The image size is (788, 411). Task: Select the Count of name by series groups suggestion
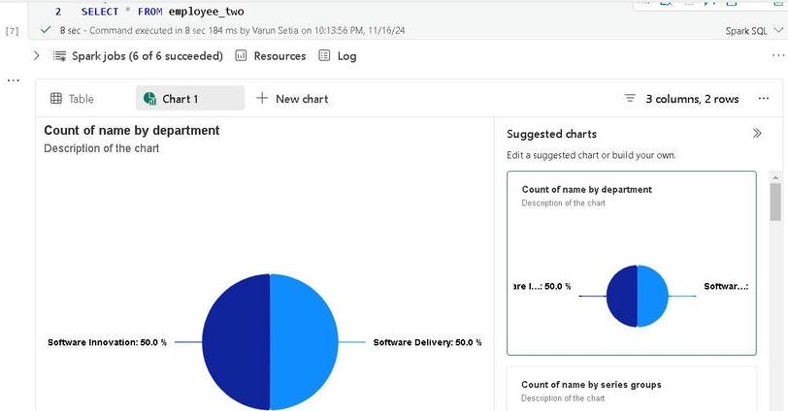632,390
